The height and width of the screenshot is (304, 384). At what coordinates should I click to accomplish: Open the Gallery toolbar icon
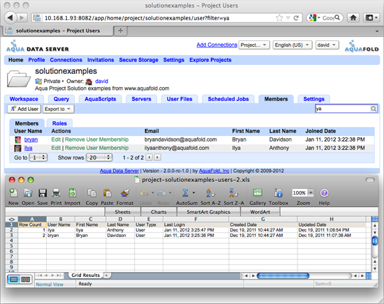[x=258, y=192]
